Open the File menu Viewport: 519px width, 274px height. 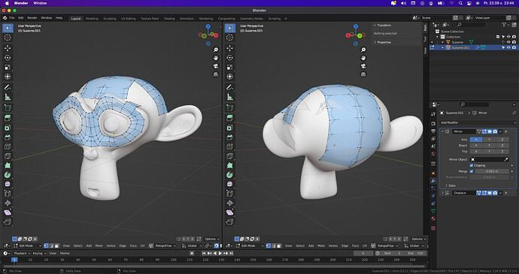point(12,18)
